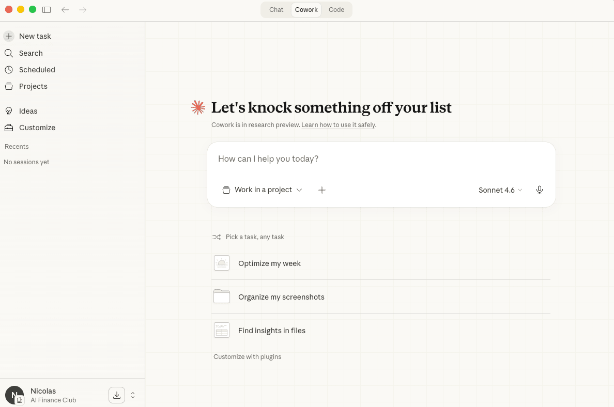Click the message input field
Image resolution: width=614 pixels, height=407 pixels.
381,159
